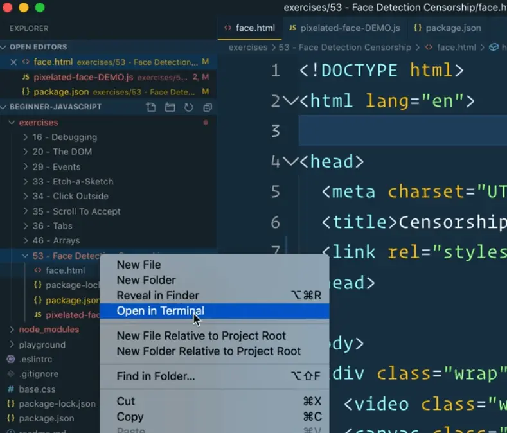Switch to the pixelated-face-DEMO.js editor tab

(344, 28)
